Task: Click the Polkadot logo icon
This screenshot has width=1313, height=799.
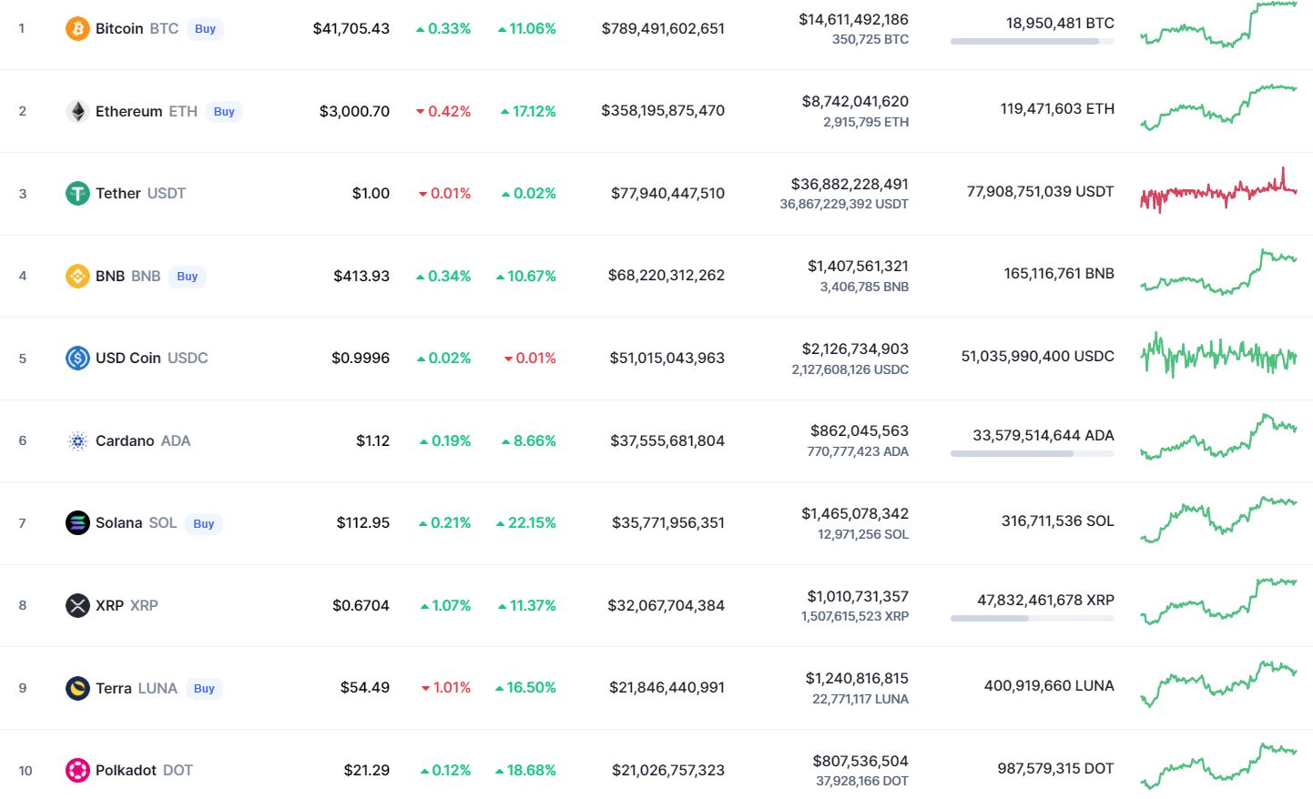Action: [77, 771]
